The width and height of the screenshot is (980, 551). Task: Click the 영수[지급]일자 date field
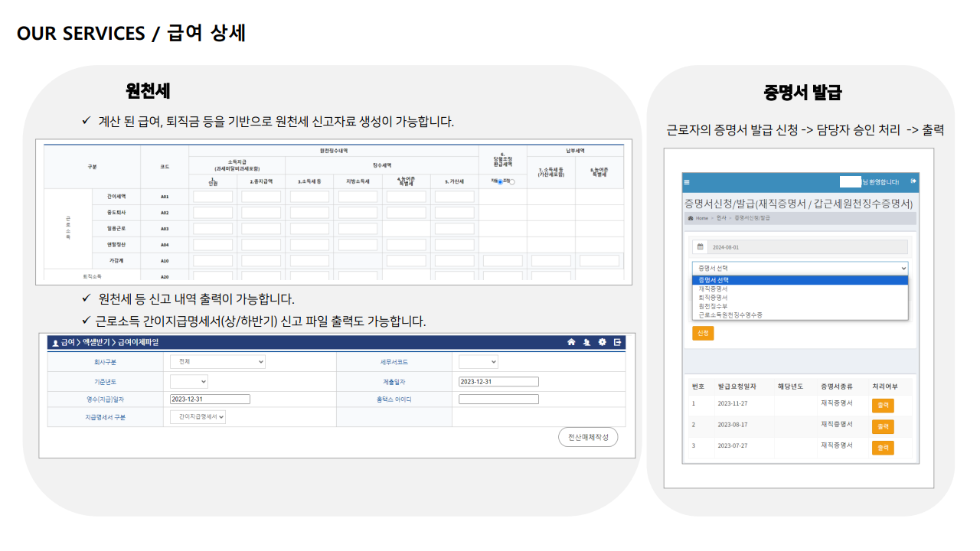pos(210,399)
